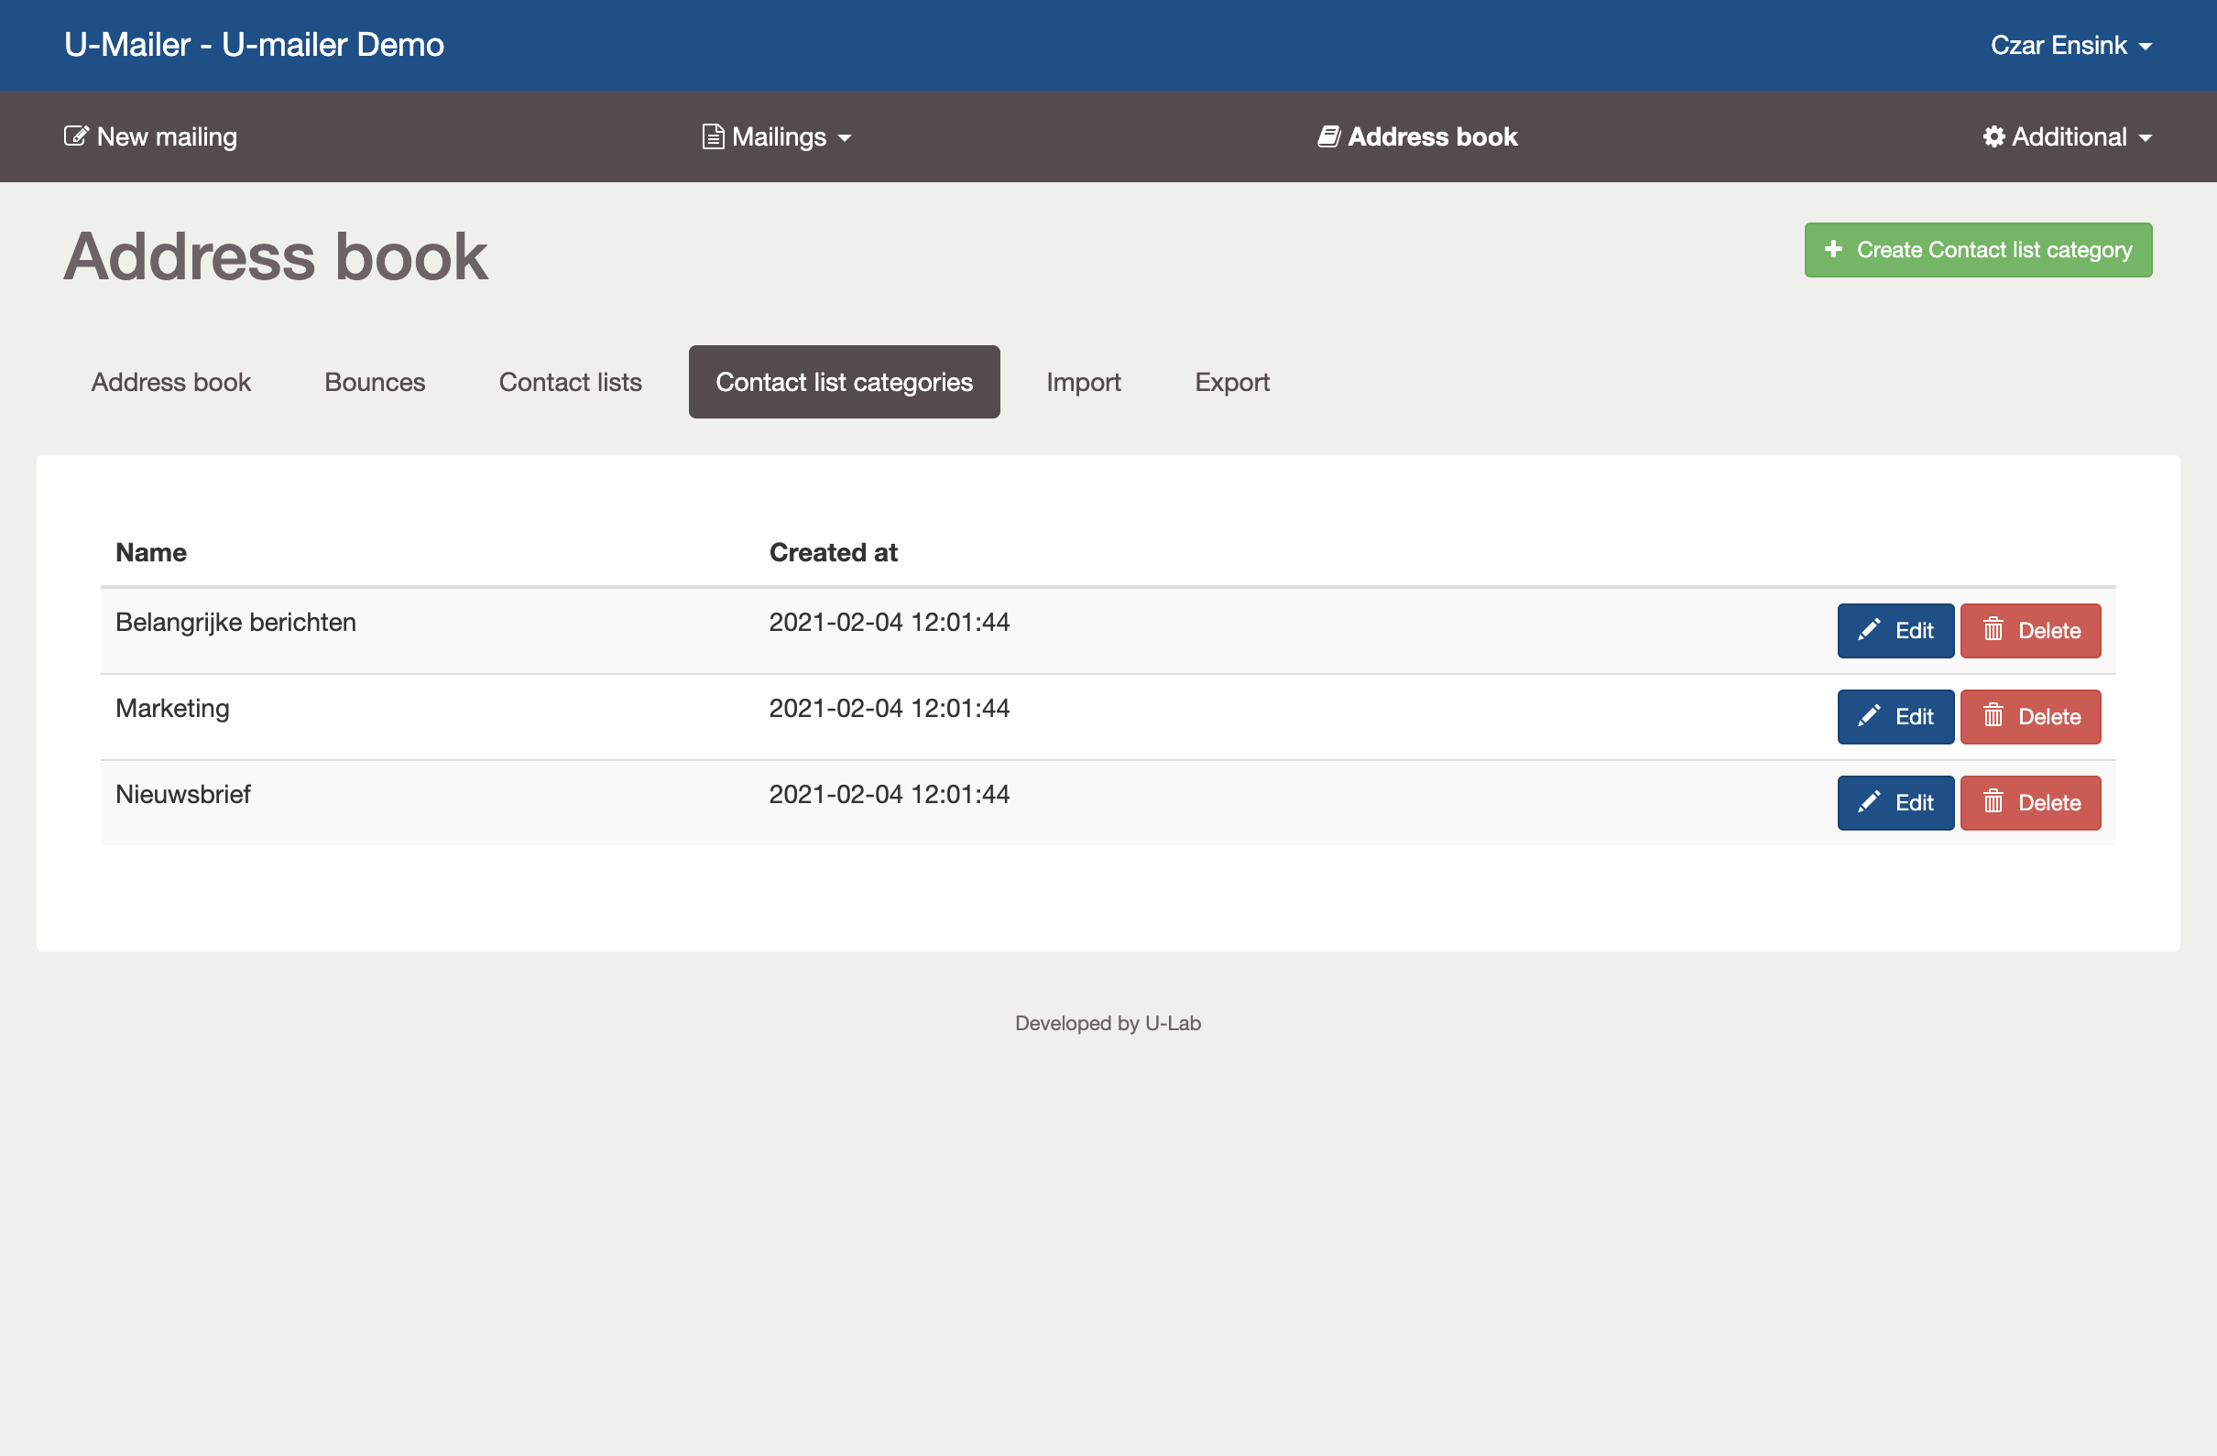Click trash icon in Nieuwsbrief row
This screenshot has width=2217, height=1456.
(x=1993, y=801)
